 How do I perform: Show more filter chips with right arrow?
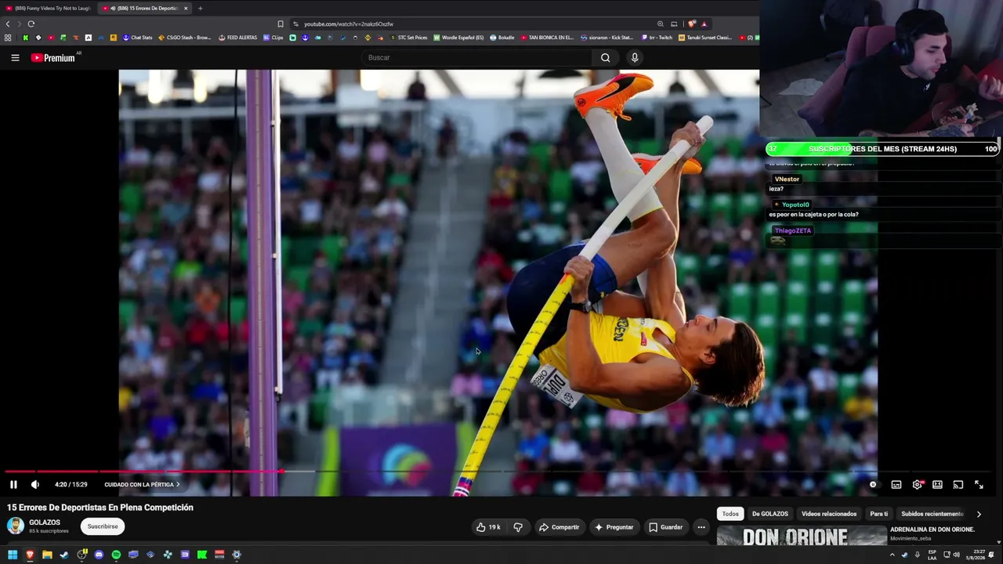pyautogui.click(x=979, y=514)
